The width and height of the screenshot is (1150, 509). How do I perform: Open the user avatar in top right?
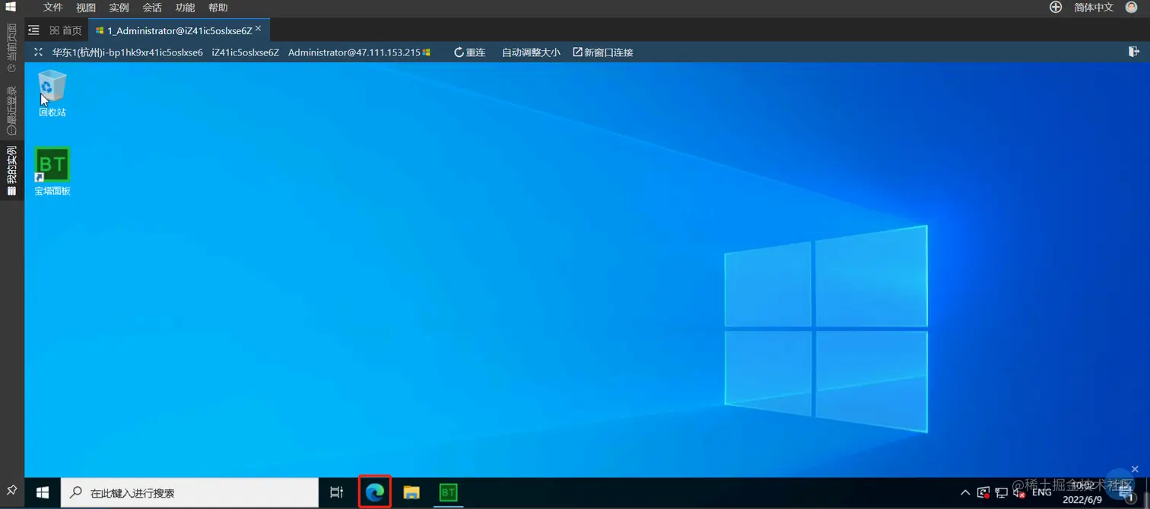tap(1131, 8)
